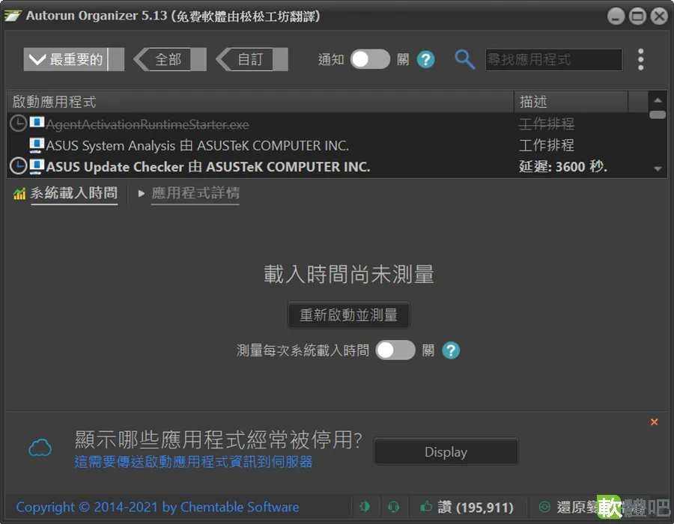The height and width of the screenshot is (524, 674).
Task: Click scroll-down arrow of startup list
Action: click(658, 168)
